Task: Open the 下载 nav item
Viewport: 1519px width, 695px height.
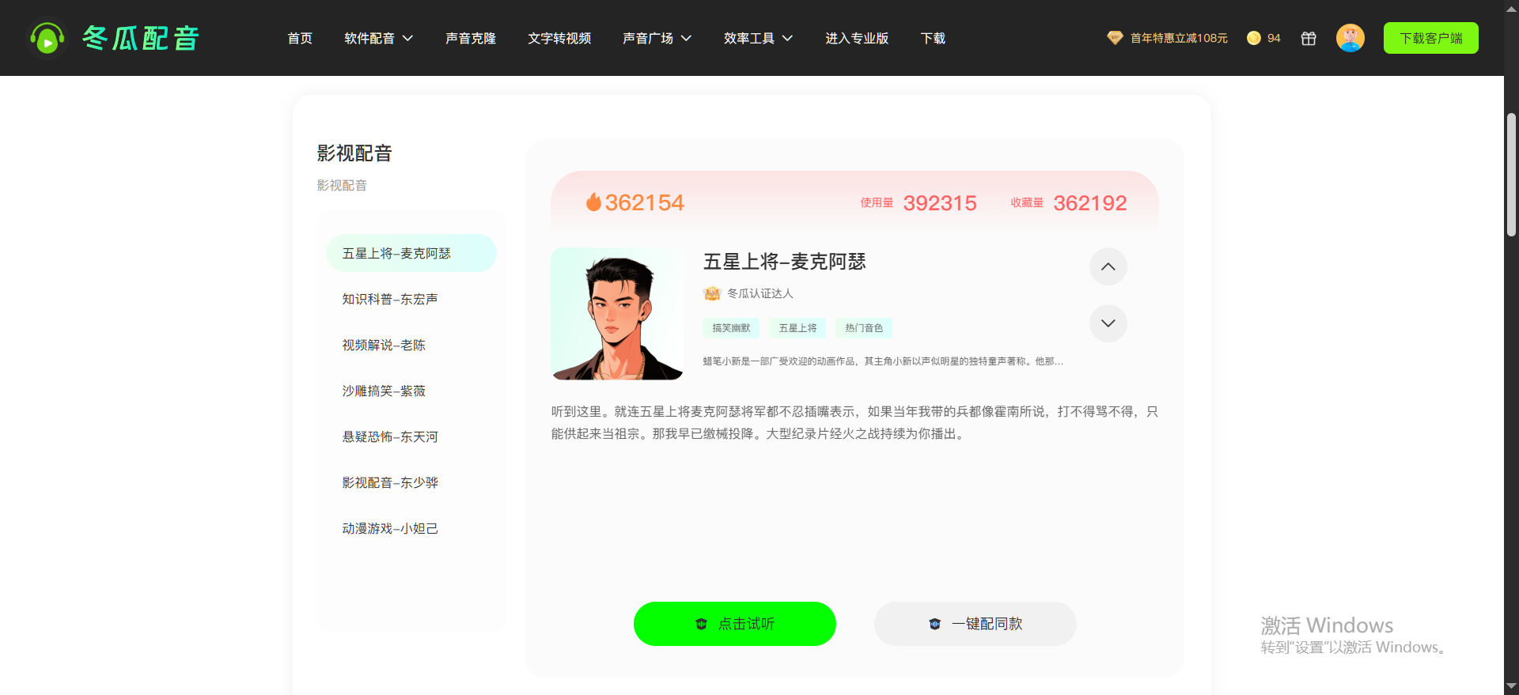Action: pos(933,38)
